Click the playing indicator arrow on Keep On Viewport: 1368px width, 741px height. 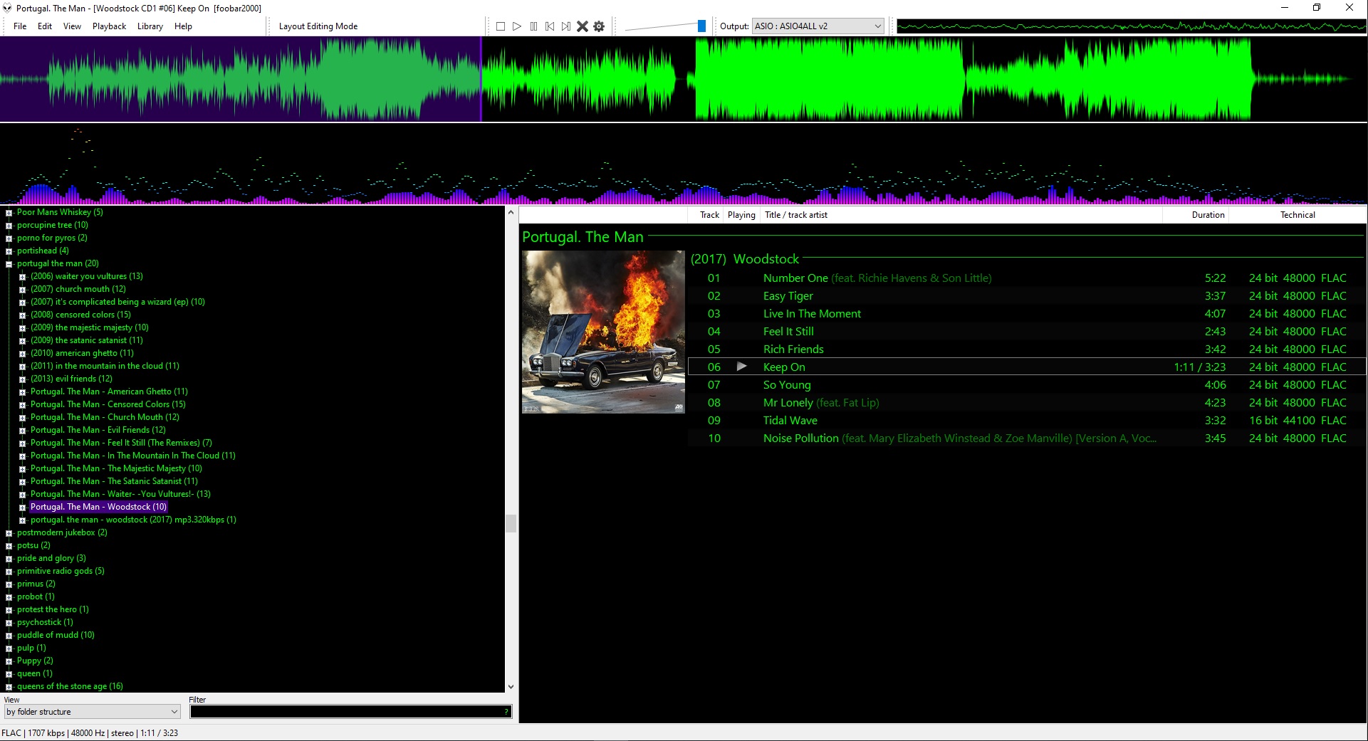743,367
